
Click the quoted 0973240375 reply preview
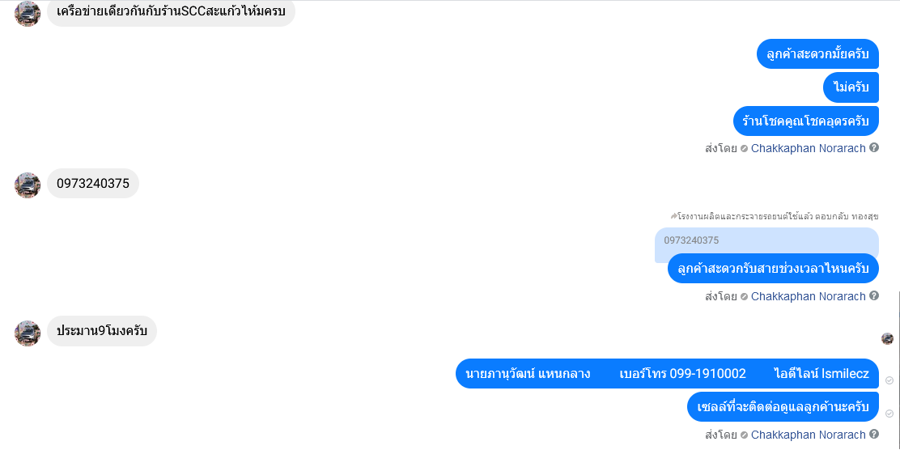click(x=766, y=240)
